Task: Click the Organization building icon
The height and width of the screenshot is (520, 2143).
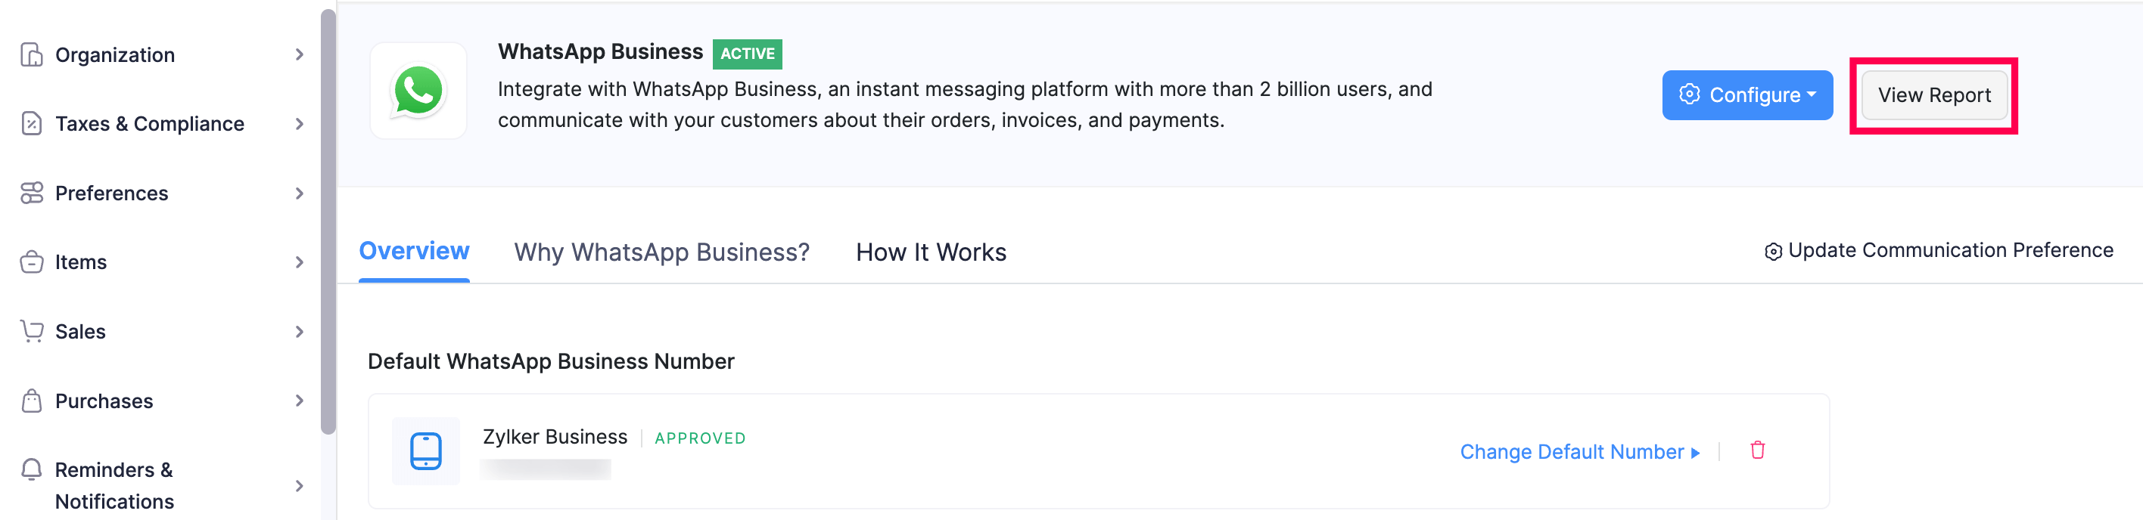Action: coord(32,55)
